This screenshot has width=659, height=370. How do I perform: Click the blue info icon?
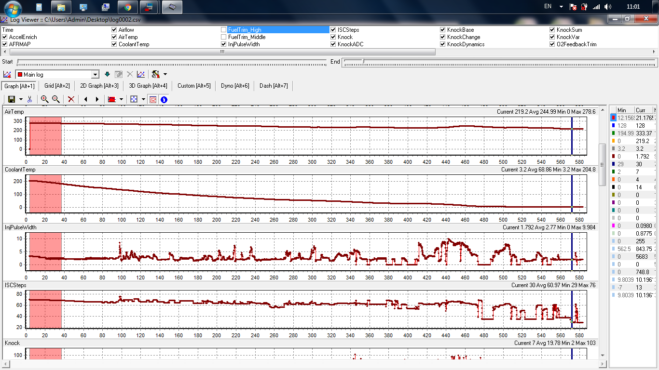pyautogui.click(x=164, y=99)
